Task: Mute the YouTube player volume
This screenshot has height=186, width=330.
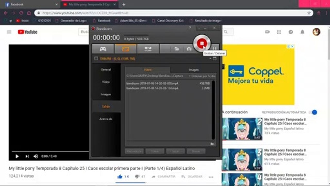Action: [36, 156]
